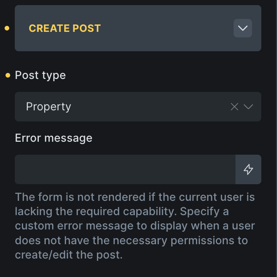Click the Post type label

[x=40, y=75]
